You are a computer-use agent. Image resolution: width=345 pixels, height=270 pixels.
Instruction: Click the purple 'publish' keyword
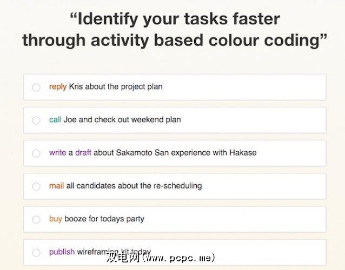[x=62, y=252]
